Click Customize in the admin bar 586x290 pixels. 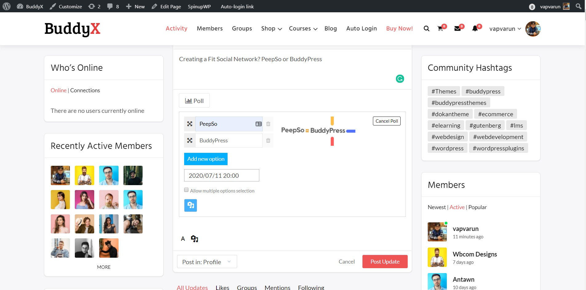pyautogui.click(x=66, y=6)
